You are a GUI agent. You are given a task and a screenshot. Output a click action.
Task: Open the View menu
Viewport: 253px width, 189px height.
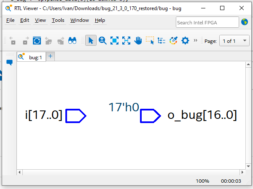40,20
